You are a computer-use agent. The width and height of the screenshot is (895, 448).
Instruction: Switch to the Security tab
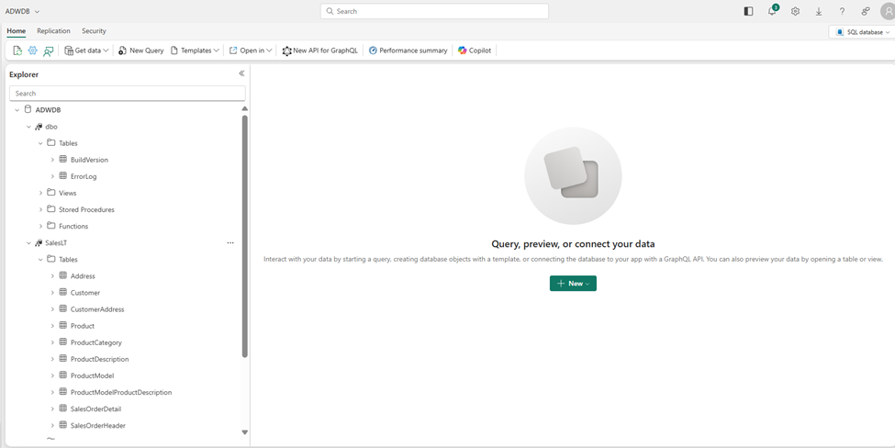click(94, 31)
